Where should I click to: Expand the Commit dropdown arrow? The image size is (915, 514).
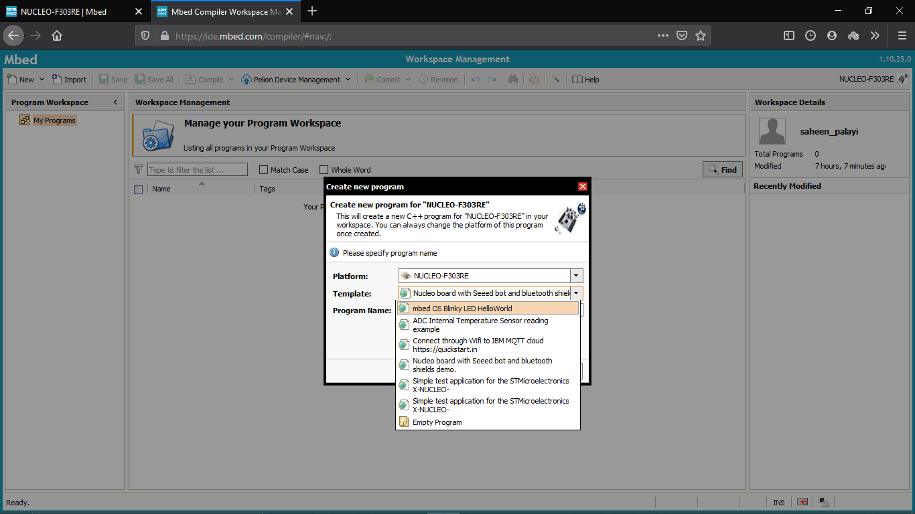click(x=408, y=79)
